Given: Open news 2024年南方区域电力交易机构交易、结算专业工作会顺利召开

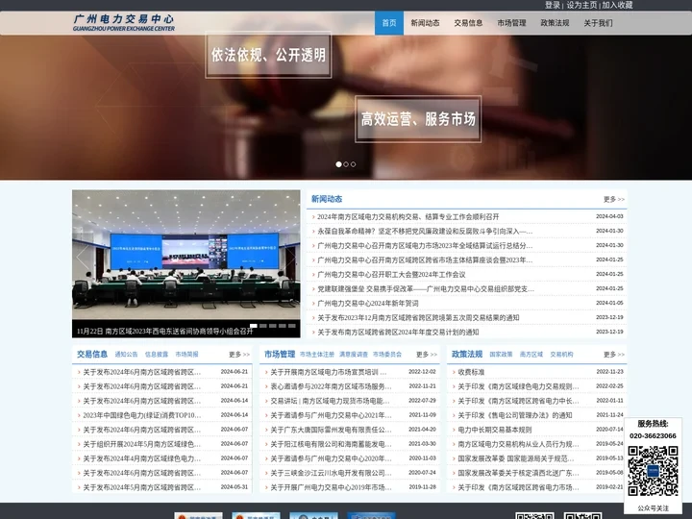Looking at the screenshot, I should (x=408, y=216).
